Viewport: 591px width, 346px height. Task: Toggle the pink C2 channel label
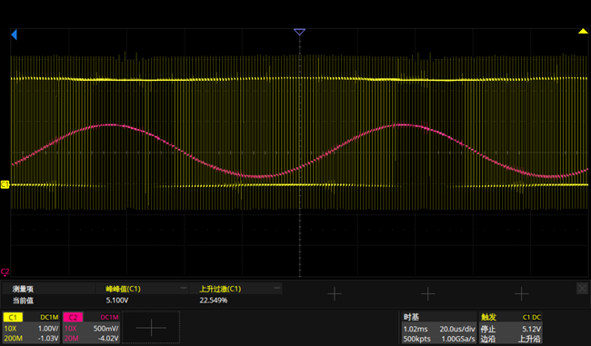click(73, 317)
